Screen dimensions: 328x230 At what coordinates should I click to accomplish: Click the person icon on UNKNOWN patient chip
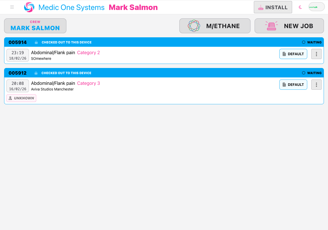[10, 98]
